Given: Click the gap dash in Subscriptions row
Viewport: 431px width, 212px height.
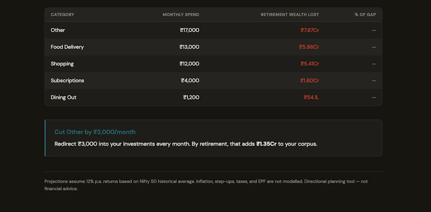Looking at the screenshot, I should (x=374, y=81).
